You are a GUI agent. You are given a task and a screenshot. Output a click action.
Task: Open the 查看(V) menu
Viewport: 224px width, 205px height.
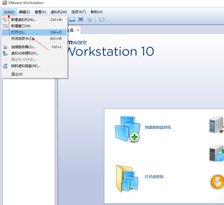(40, 12)
